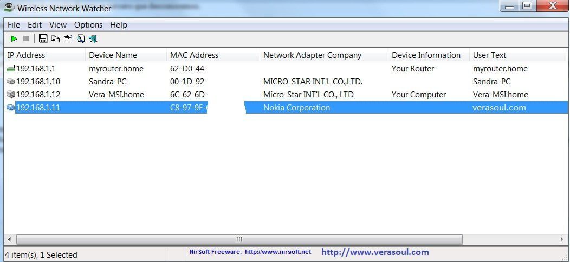Open the Help menu

(x=118, y=25)
